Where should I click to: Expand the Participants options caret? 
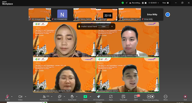tap(52, 96)
